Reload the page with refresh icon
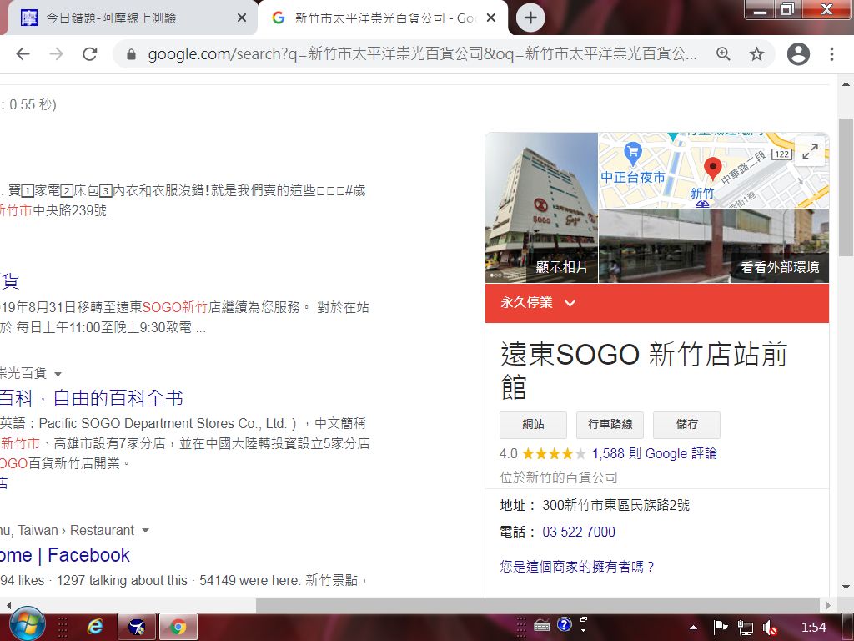Viewport: 854px width, 641px height. click(90, 54)
